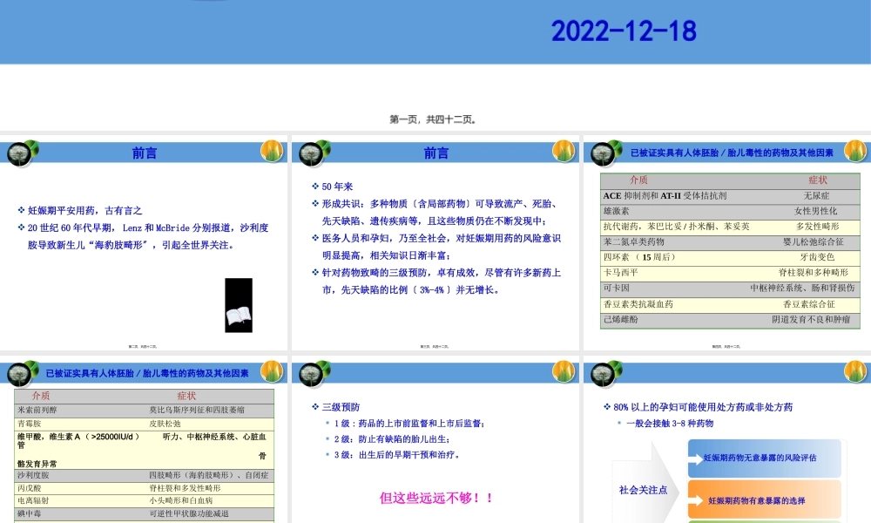Click the tulip icon on the 妊娠期平安用药 slide
The height and width of the screenshot is (523, 871).
(272, 151)
